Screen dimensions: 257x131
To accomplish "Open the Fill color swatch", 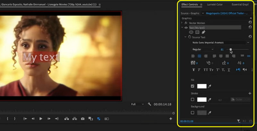I will click(202, 86).
